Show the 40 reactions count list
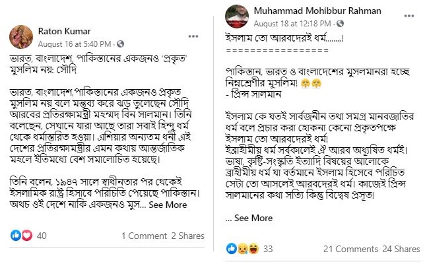The width and height of the screenshot is (425, 266). 42,236
